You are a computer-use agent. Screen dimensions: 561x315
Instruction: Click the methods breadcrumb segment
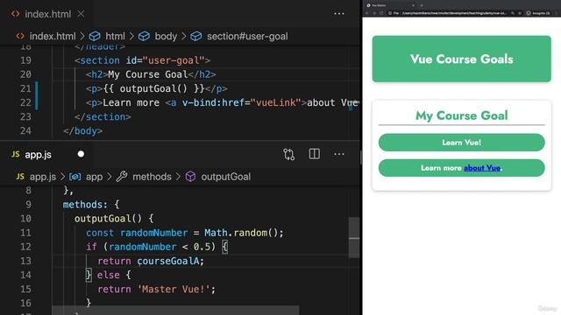tap(152, 177)
